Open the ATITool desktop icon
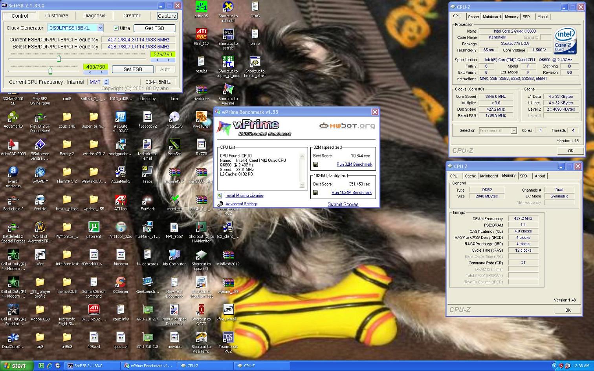Image resolution: width=594 pixels, height=371 pixels. tap(121, 202)
